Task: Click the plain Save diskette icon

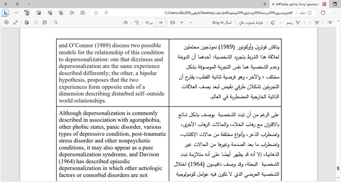Action: 36,22
